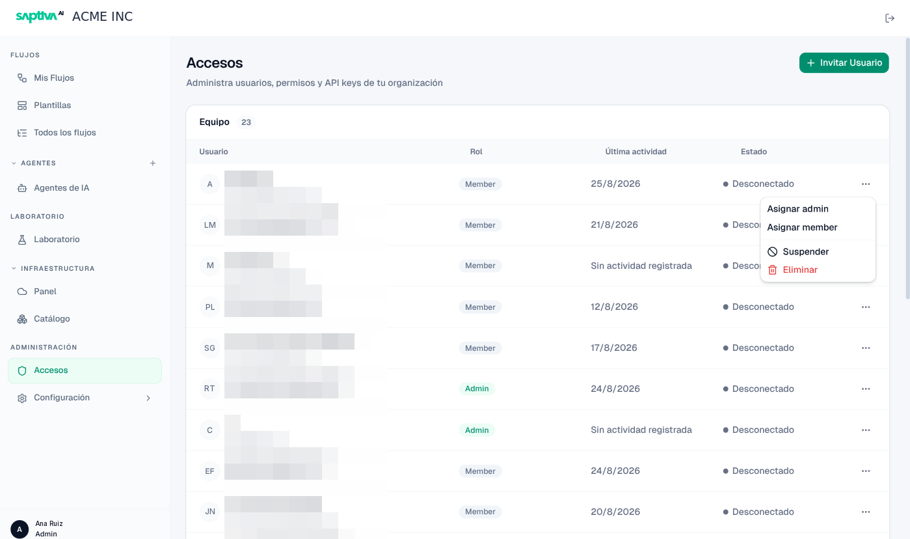Open the options menu for user EF
This screenshot has height=539, width=910.
pyautogui.click(x=866, y=471)
